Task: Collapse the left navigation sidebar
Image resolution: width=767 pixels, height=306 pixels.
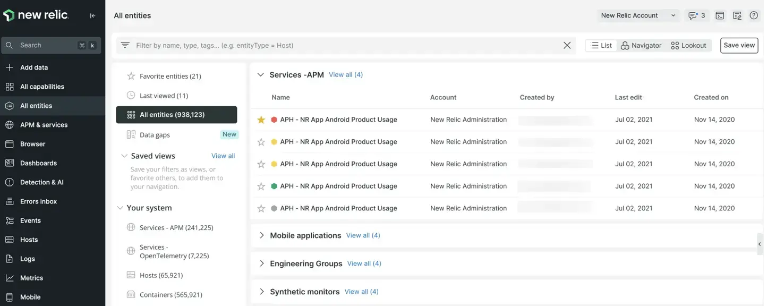Action: (x=92, y=16)
